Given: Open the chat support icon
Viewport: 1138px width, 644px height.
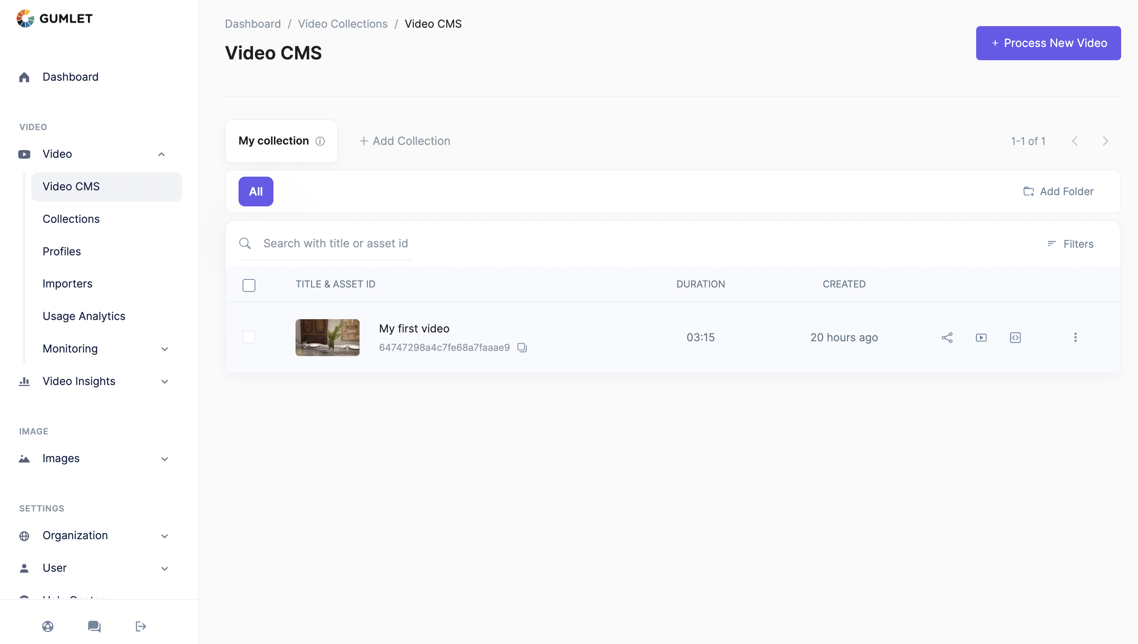Looking at the screenshot, I should click(94, 626).
